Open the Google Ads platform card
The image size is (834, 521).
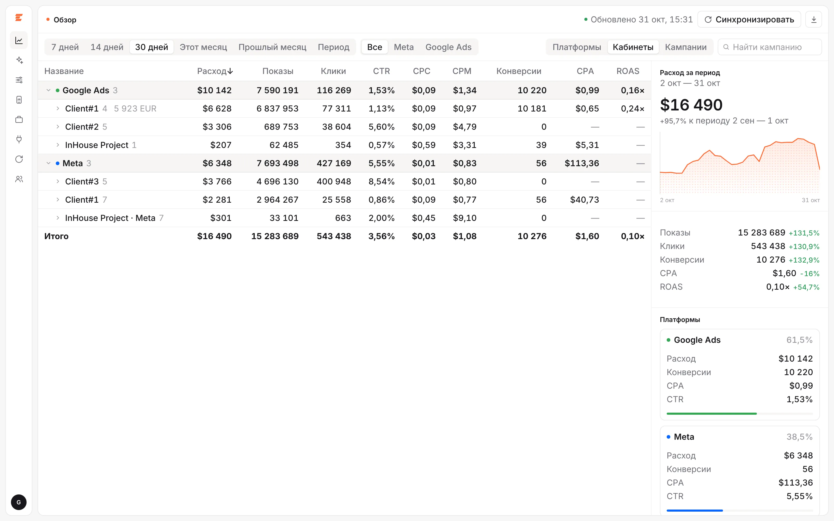pyautogui.click(x=740, y=374)
